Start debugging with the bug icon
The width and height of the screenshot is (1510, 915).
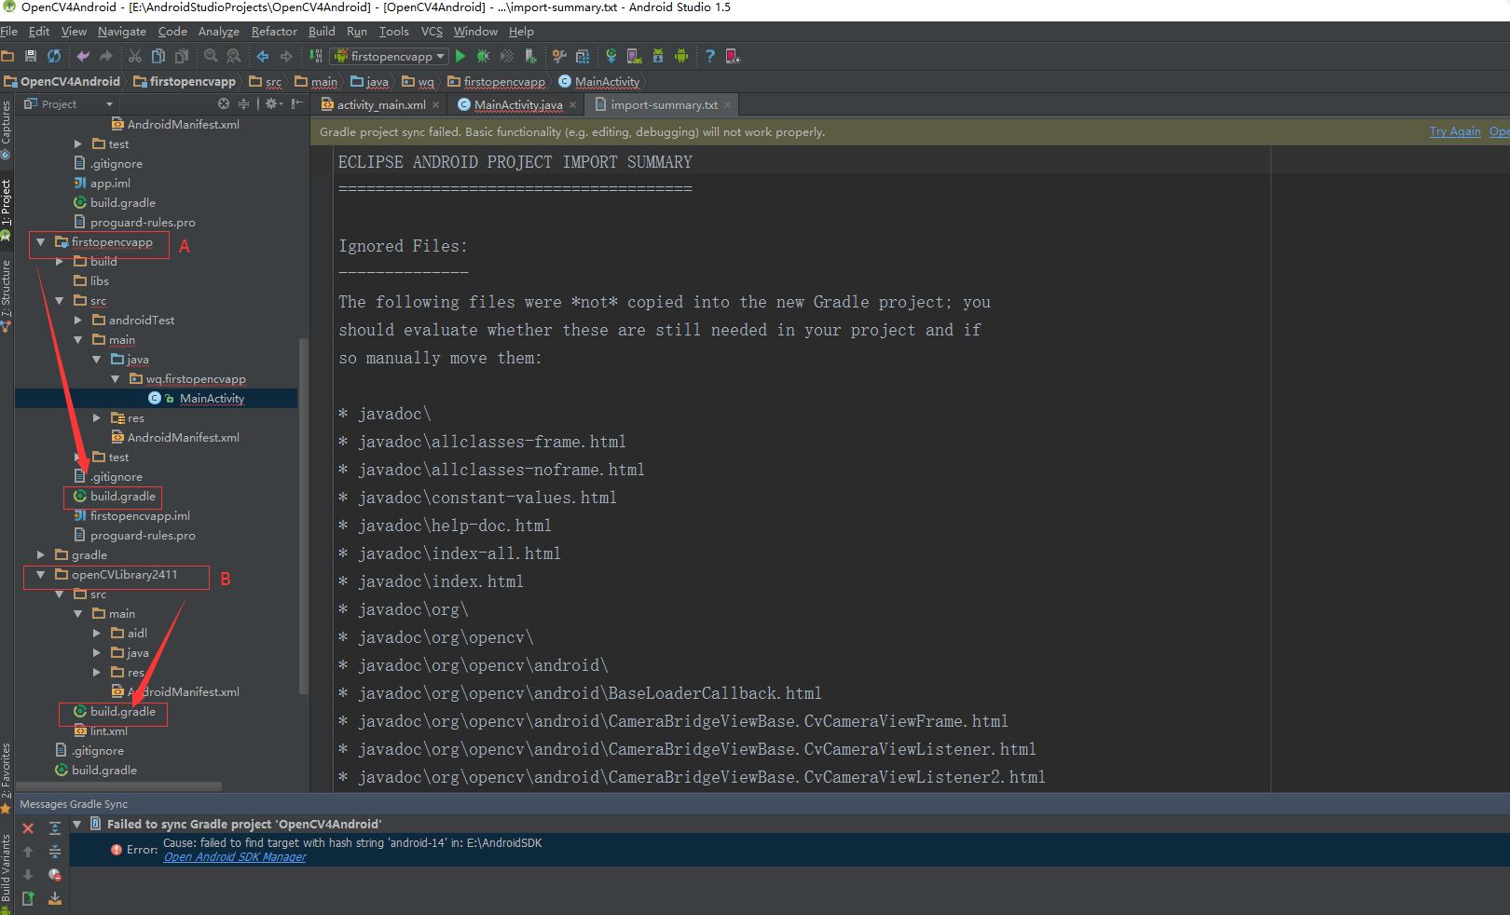tap(483, 56)
